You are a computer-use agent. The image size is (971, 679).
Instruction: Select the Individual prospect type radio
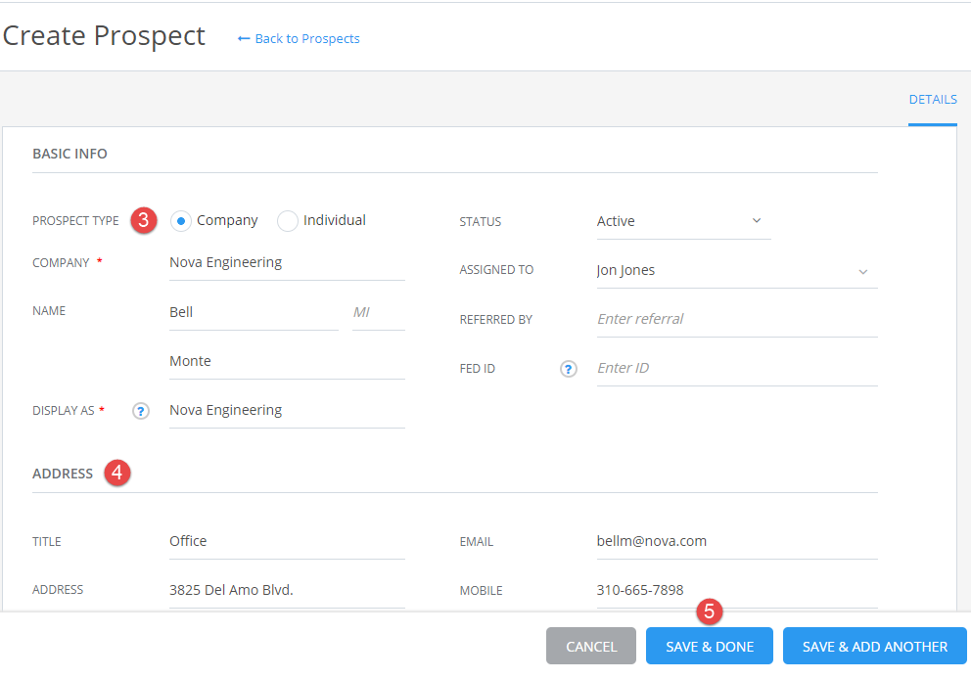tap(288, 221)
